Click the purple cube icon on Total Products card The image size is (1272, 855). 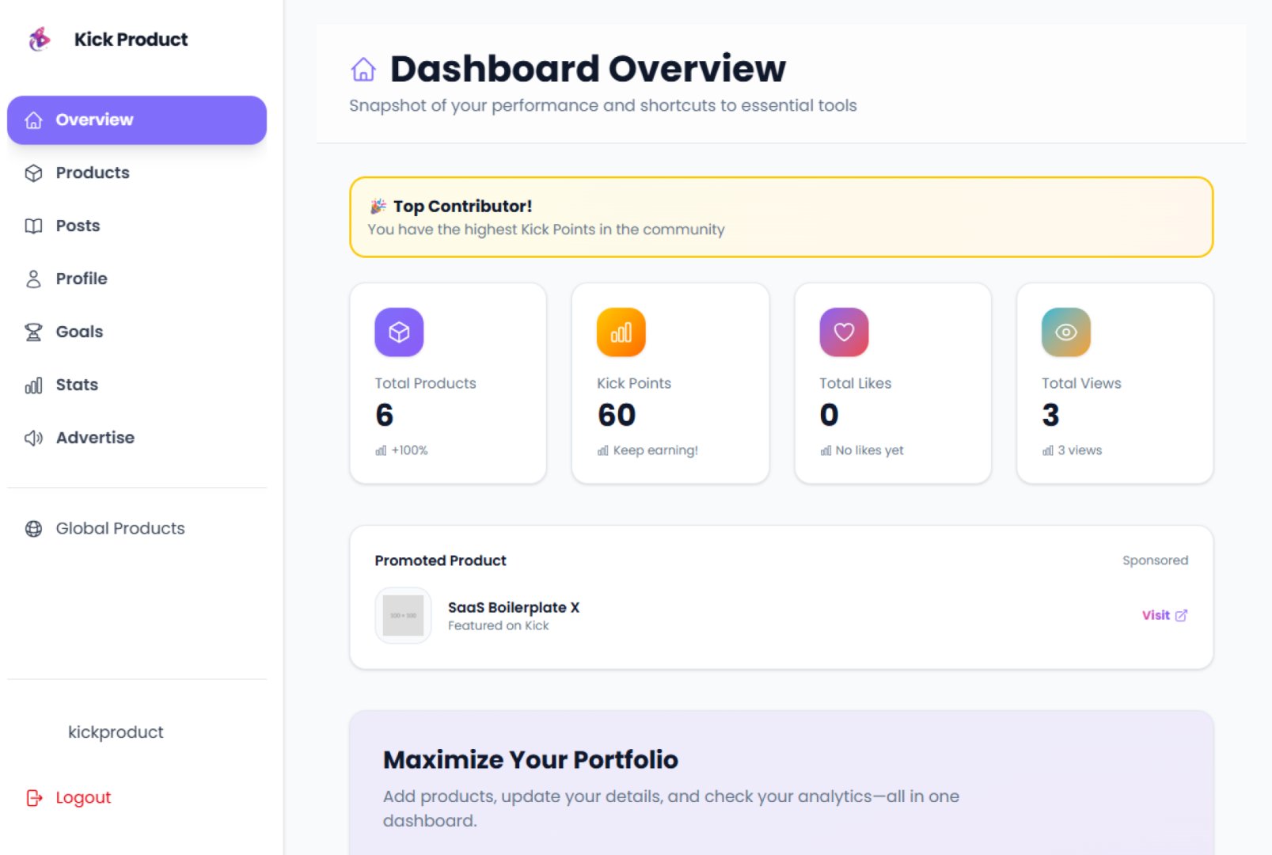399,332
